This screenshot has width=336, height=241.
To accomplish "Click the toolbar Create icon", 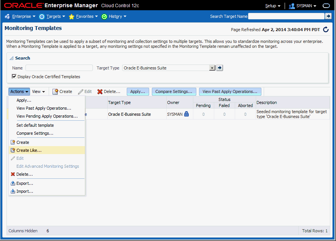I will 55,91.
